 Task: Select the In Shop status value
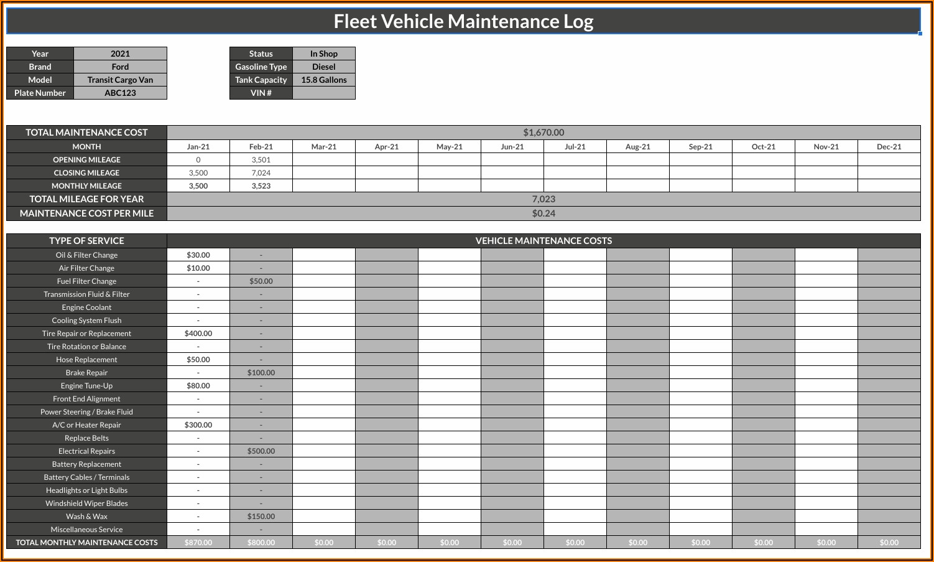coord(324,54)
